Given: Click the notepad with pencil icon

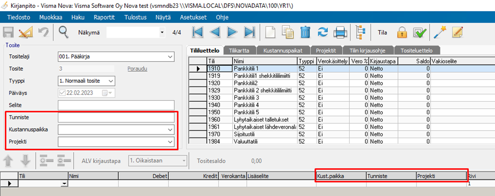Looking at the screenshot, I should 458,32.
